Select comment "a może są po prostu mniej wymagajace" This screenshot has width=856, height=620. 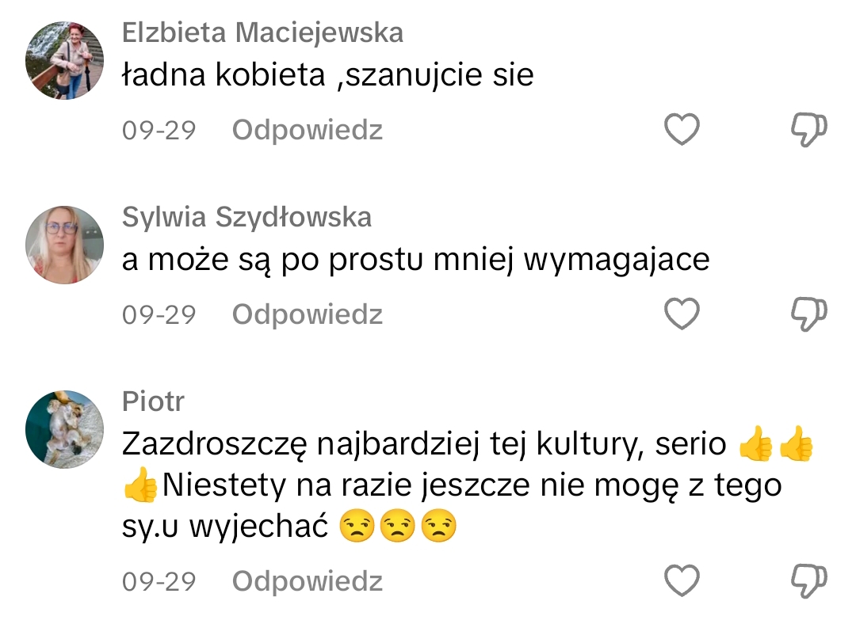[x=415, y=261]
